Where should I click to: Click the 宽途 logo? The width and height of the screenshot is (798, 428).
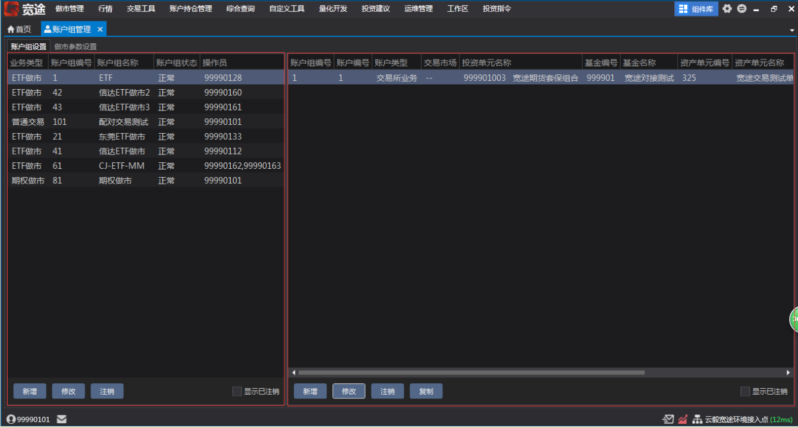[x=25, y=9]
